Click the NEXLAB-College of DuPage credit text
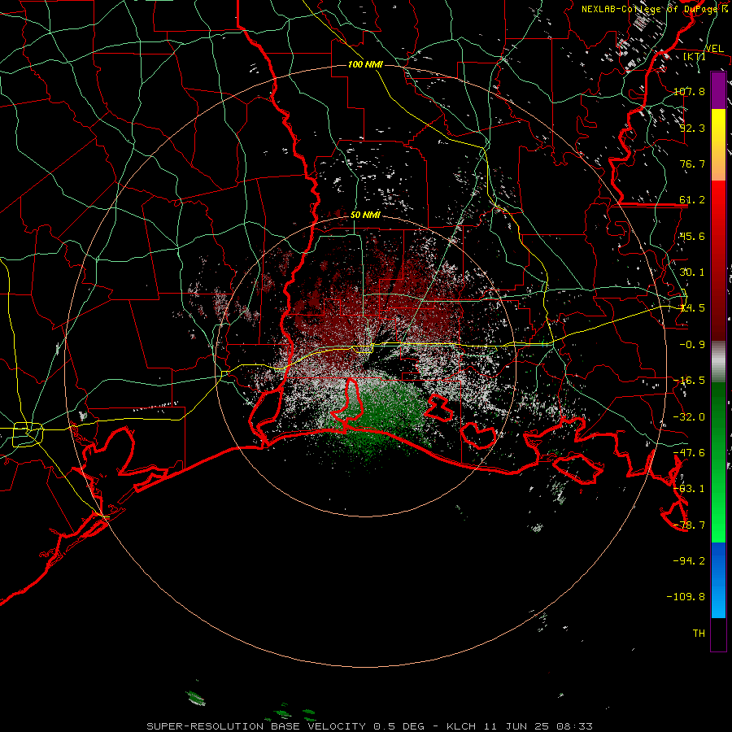This screenshot has height=732, width=732. [651, 9]
